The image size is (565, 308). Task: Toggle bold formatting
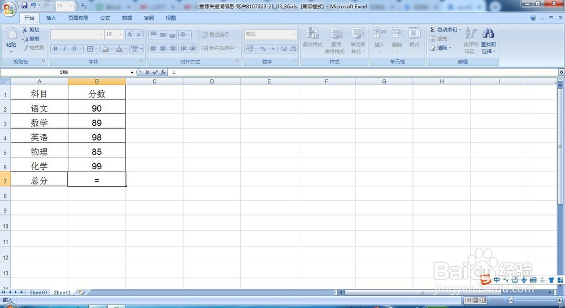[55, 49]
